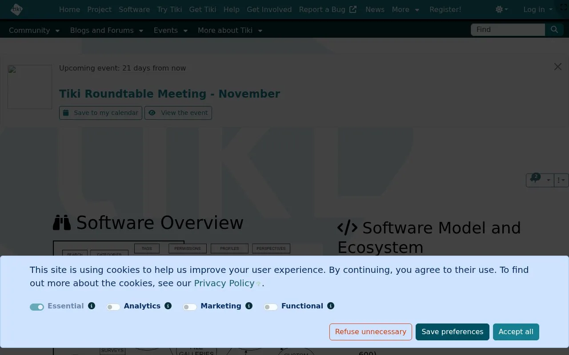Open the News menu item
Image resolution: width=569 pixels, height=355 pixels.
tap(375, 9)
